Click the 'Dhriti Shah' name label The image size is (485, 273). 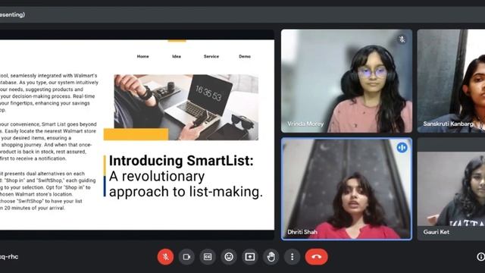coord(302,232)
